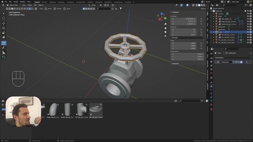Open the viewport Options dropdown
The width and height of the screenshot is (253, 142).
(x=204, y=9)
